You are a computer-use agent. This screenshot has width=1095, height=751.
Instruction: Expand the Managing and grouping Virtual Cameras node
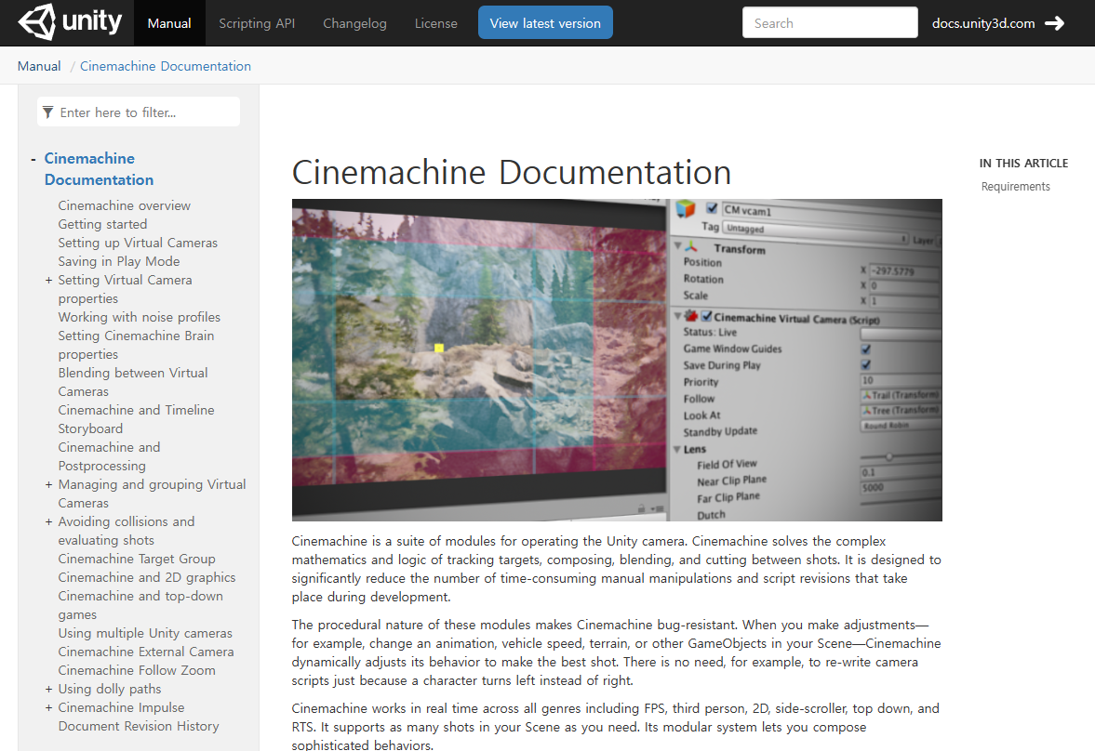coord(48,485)
